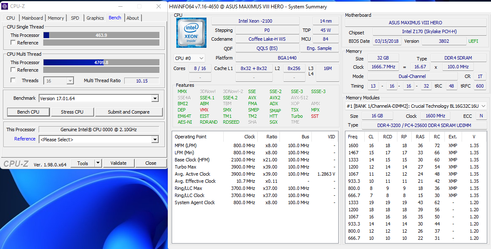Expand the Reference processor Please Select dropdown
This screenshot has height=249, width=491.
tap(155, 140)
